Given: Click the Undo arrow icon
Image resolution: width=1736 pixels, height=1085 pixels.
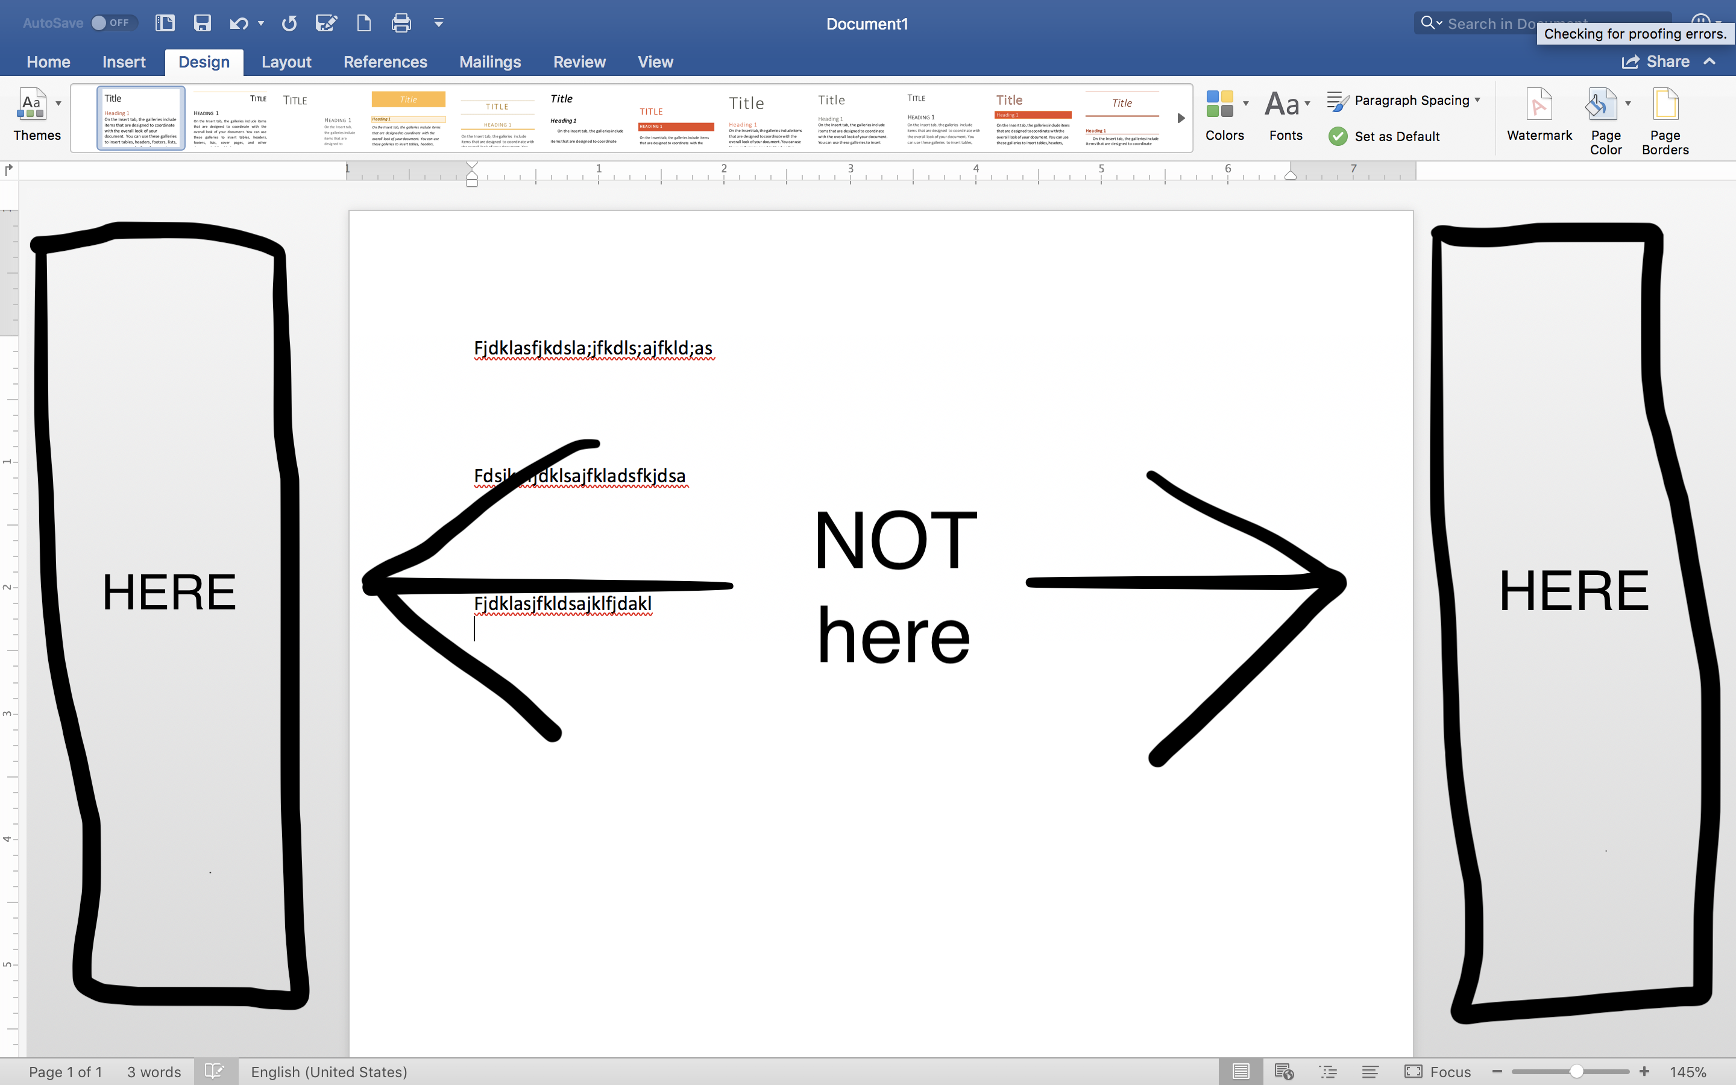Looking at the screenshot, I should click(238, 23).
